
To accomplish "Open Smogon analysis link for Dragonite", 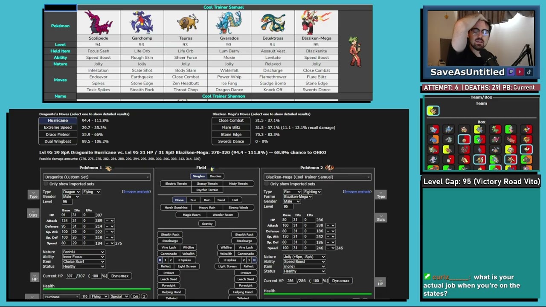I will click(x=136, y=191).
